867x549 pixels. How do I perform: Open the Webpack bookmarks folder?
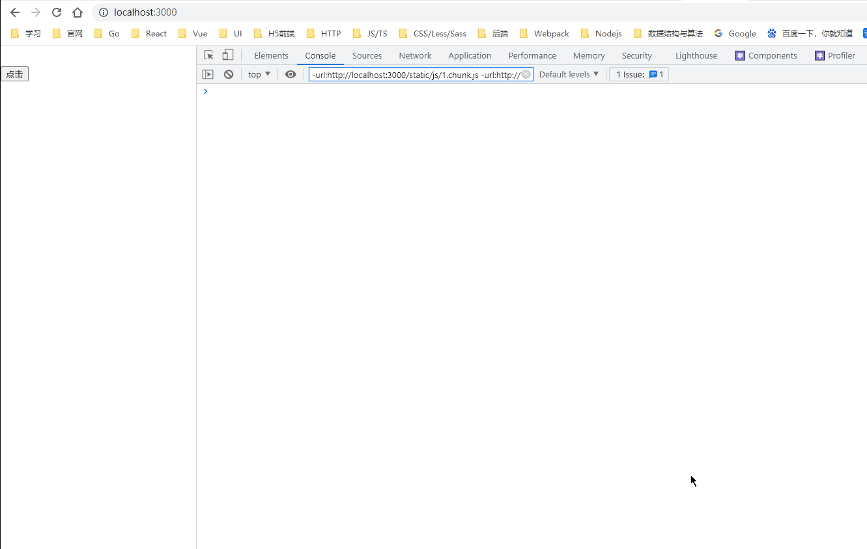click(x=545, y=33)
